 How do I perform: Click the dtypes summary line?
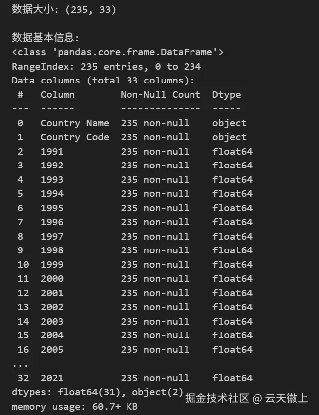(98, 392)
